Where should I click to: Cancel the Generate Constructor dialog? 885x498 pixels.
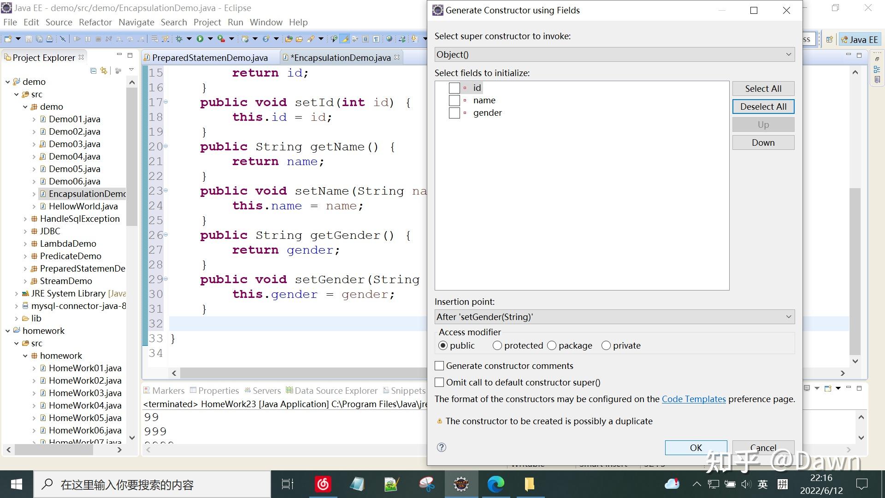[x=763, y=447]
